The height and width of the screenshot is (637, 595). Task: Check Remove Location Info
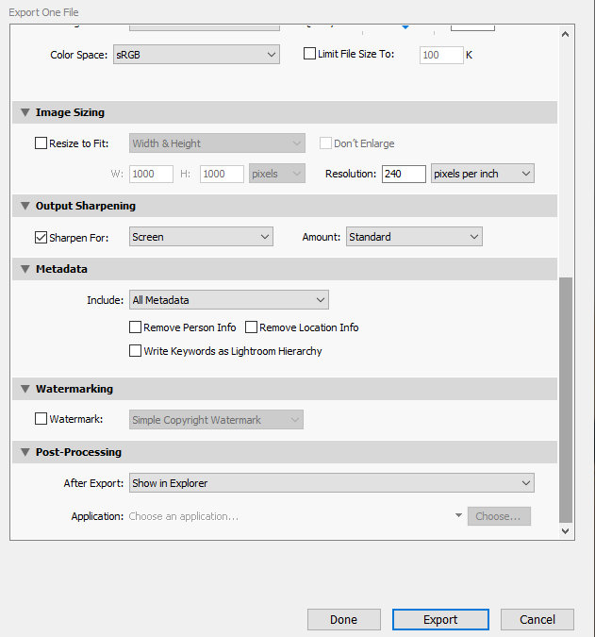[251, 327]
